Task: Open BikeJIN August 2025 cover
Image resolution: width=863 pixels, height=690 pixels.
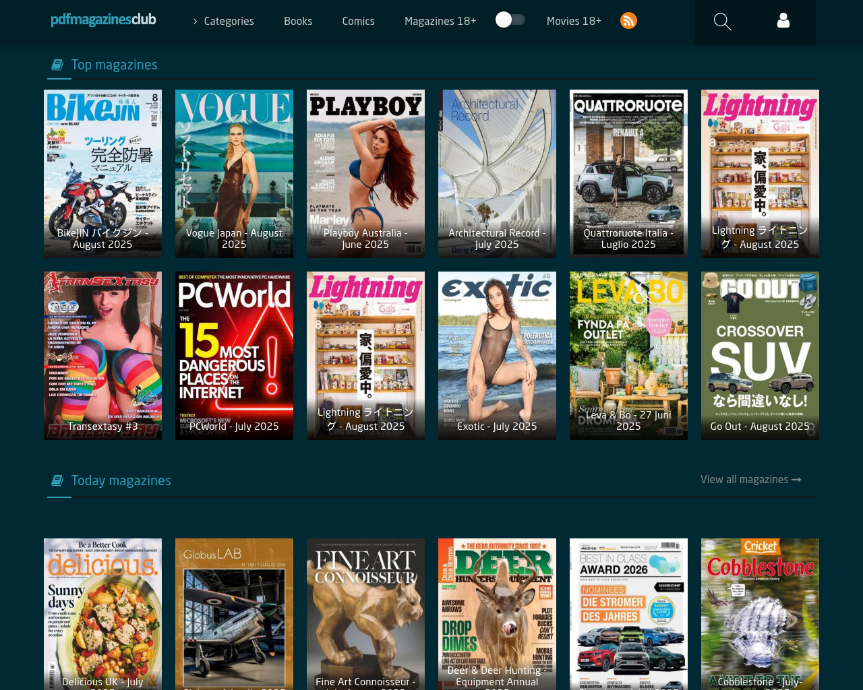Action: pos(102,174)
